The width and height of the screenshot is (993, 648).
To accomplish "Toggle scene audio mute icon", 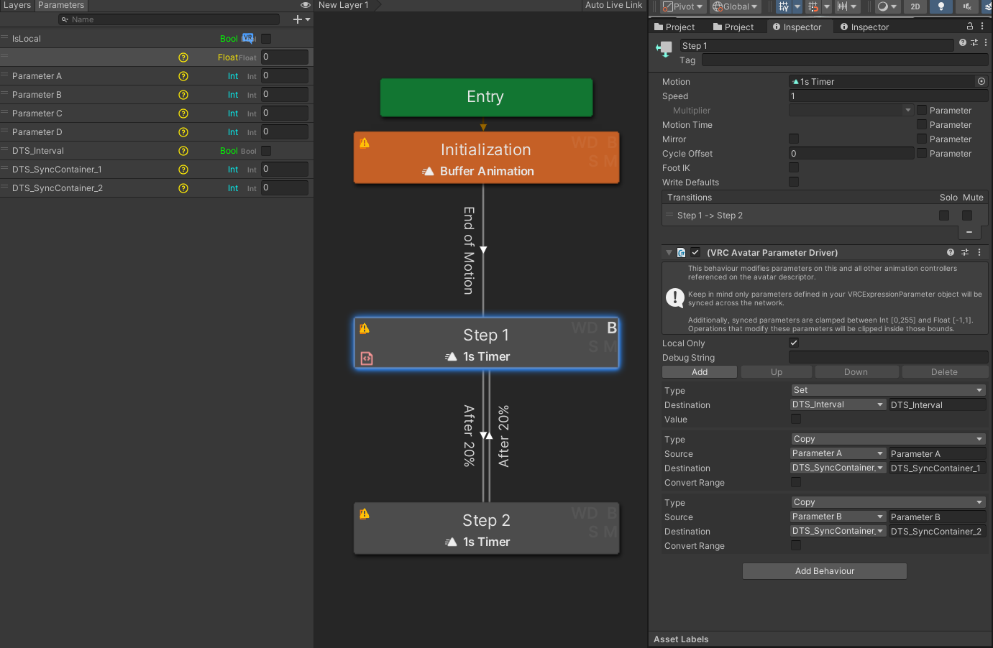I will 967,6.
